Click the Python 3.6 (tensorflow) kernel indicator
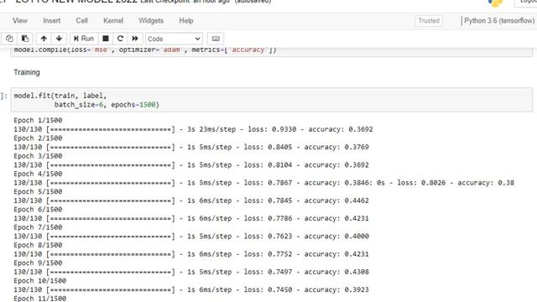The height and width of the screenshot is (302, 537). click(x=499, y=20)
